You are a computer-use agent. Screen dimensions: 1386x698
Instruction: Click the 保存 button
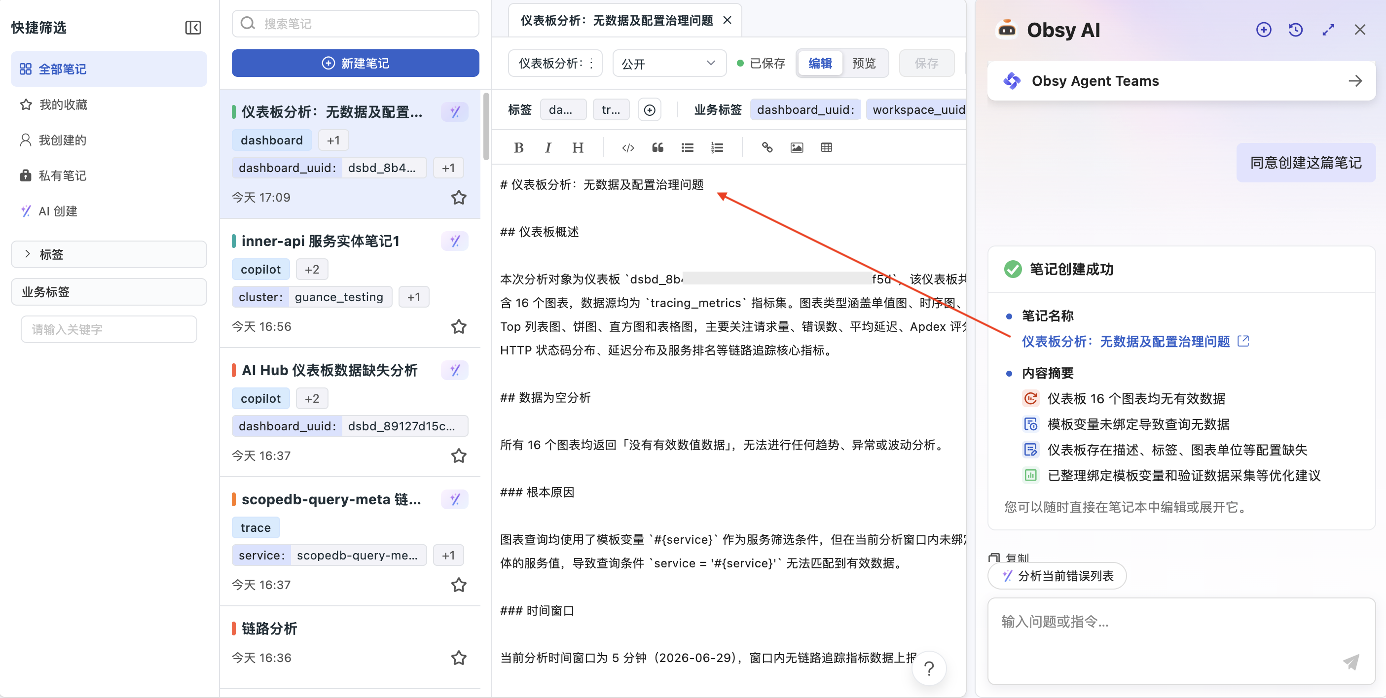tap(926, 64)
